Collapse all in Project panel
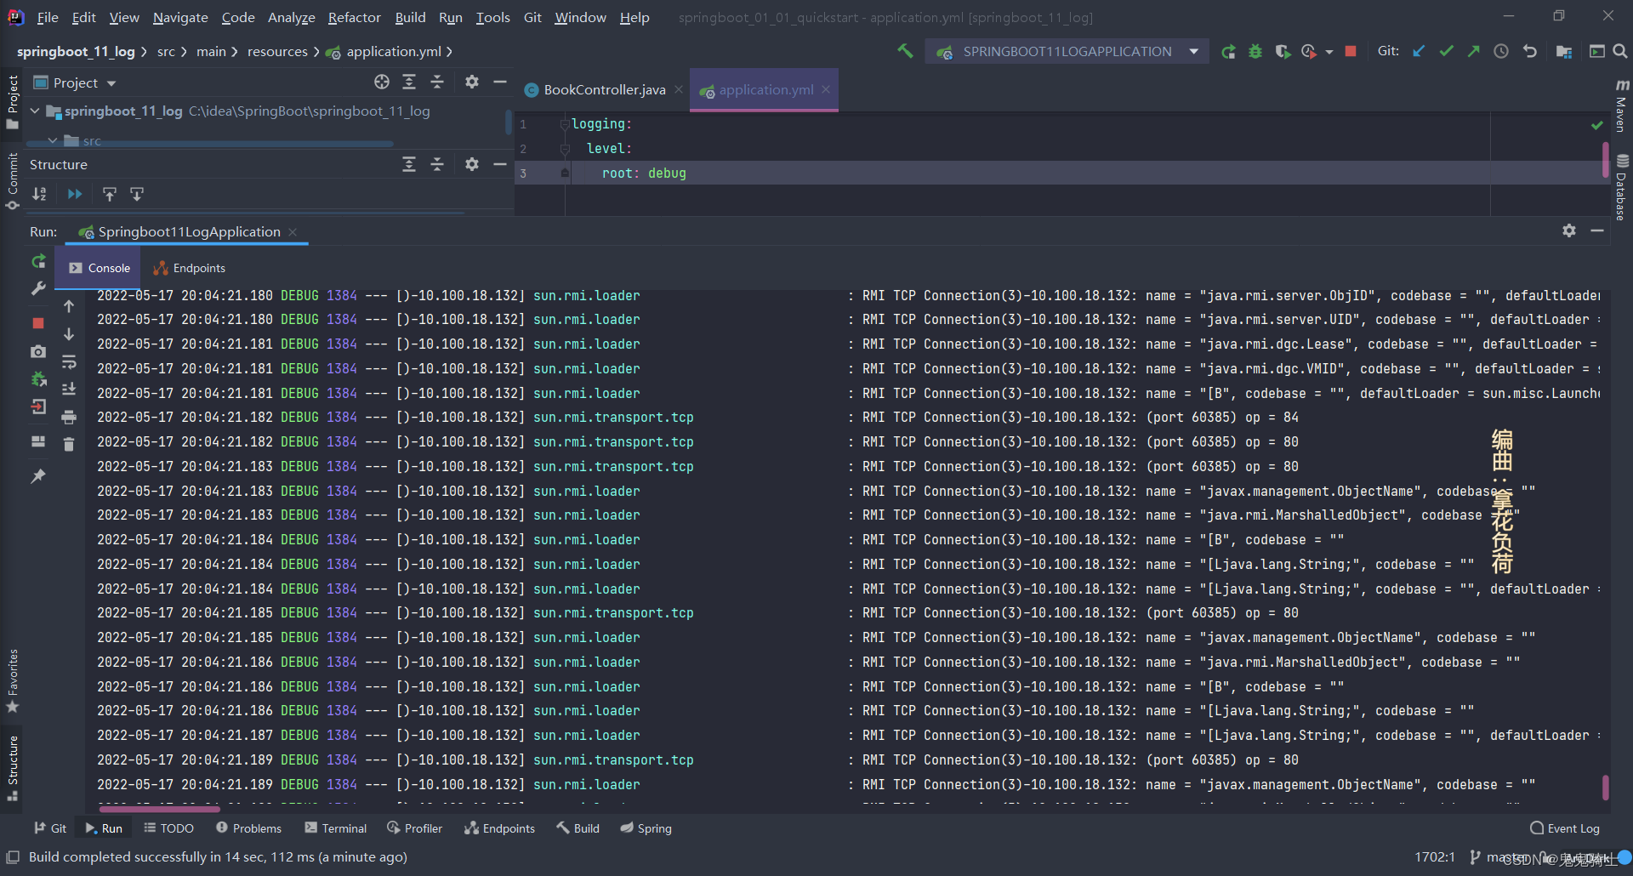This screenshot has width=1633, height=876. point(437,82)
